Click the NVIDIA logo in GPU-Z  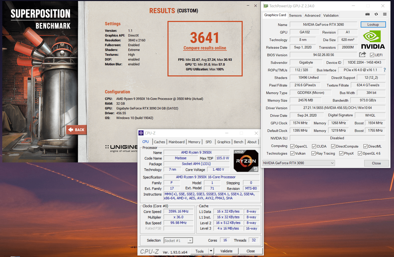373,40
